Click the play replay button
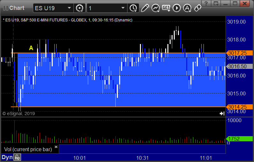Image resolution: width=254 pixels, height=162 pixels. click(x=177, y=8)
